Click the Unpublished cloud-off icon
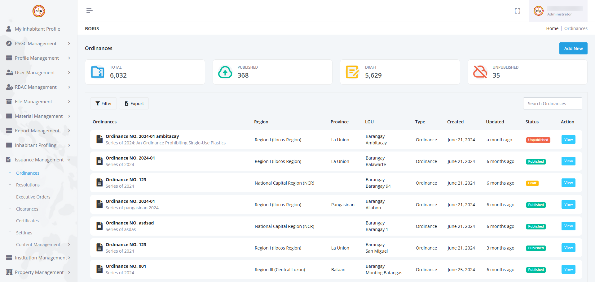This screenshot has height=282, width=595. (x=480, y=72)
